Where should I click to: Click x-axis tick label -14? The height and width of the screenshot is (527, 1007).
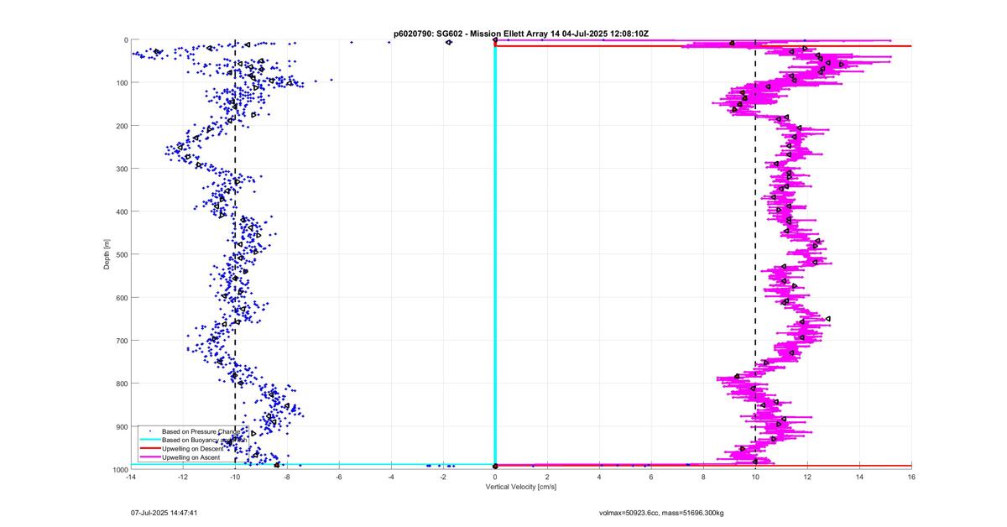[131, 477]
